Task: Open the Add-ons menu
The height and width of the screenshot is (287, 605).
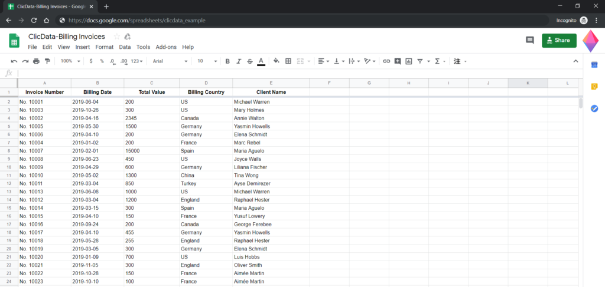Action: (165, 47)
